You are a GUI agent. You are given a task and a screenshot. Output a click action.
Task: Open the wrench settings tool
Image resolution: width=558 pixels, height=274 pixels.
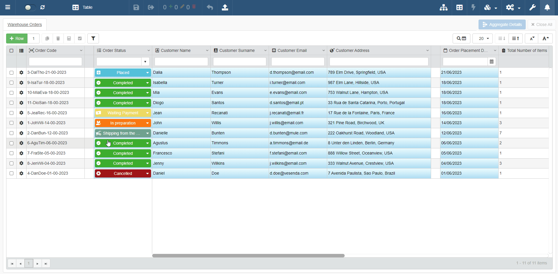click(532, 8)
